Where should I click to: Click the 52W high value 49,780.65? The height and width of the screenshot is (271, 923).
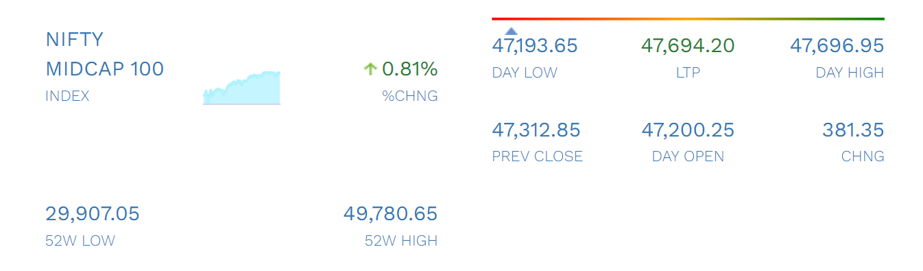(390, 214)
